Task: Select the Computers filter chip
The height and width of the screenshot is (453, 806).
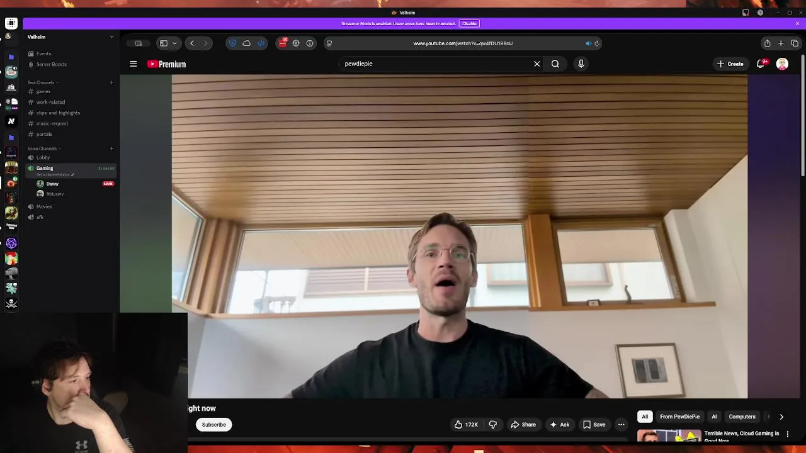Action: coord(742,417)
